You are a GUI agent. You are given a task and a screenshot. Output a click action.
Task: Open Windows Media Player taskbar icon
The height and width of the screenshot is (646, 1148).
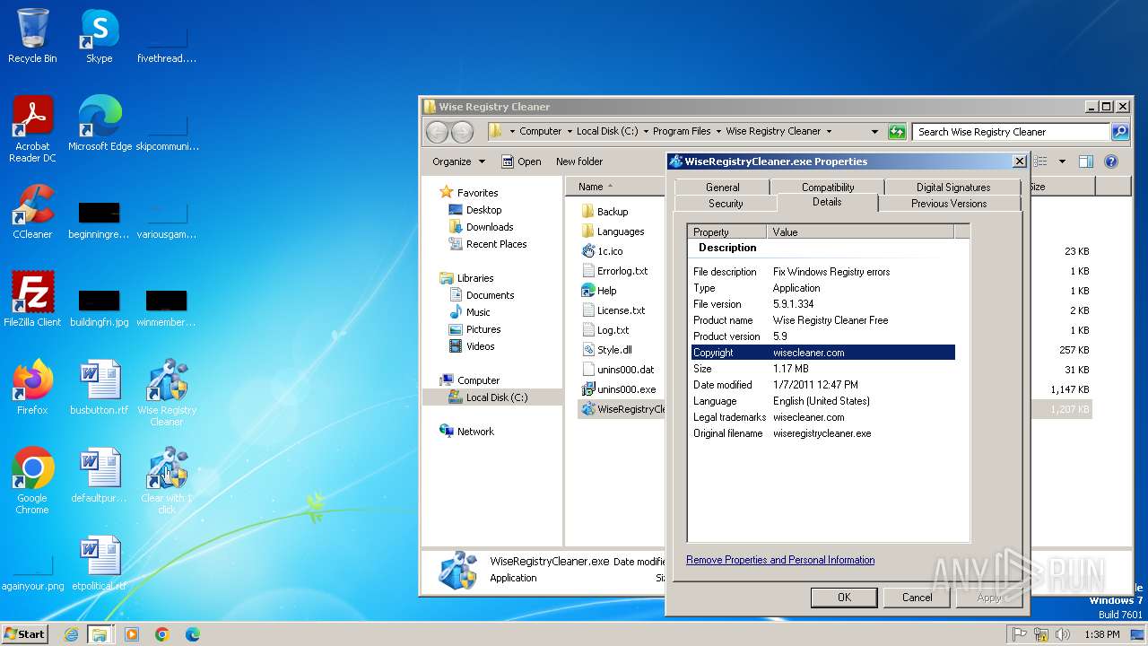132,634
